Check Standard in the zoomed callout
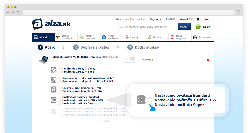This screenshot has height=133, width=248. point(150,96)
